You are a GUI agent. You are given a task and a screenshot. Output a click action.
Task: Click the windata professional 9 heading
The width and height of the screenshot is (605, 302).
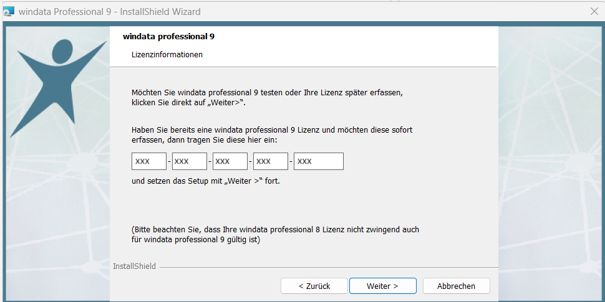pyautogui.click(x=168, y=37)
